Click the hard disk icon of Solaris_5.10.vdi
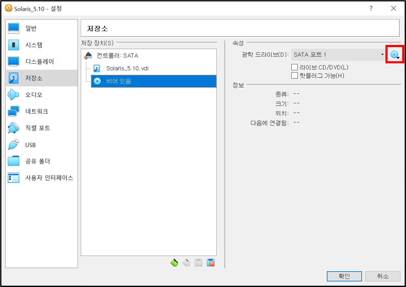Screen dimensions: 406x287 click(96, 68)
